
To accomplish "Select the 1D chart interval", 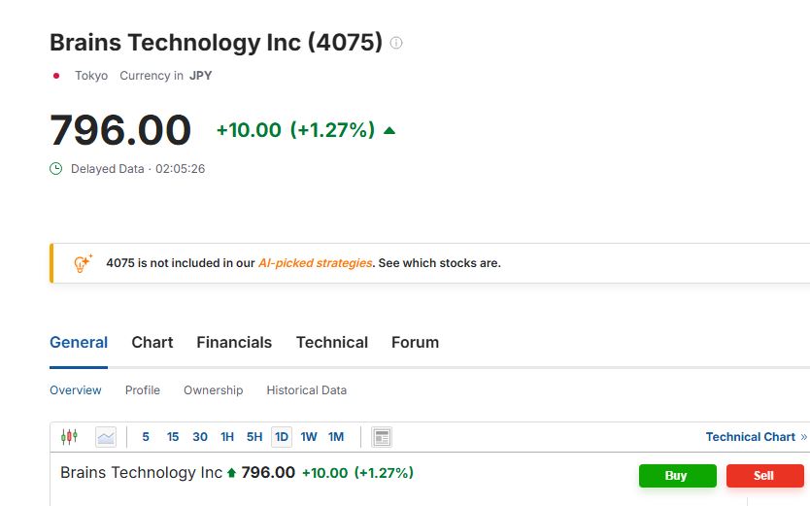I will [x=282, y=437].
